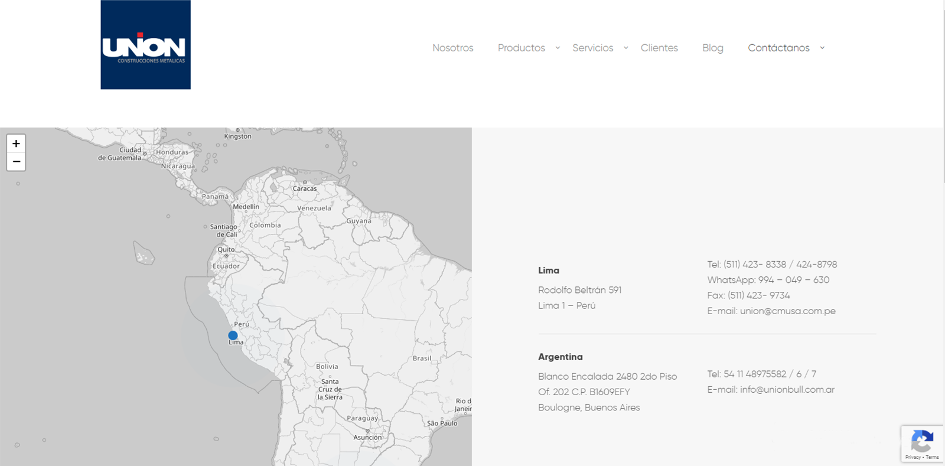Click the info@unionbull.com.ar email address
Viewport: 945px width, 466px height.
(787, 390)
